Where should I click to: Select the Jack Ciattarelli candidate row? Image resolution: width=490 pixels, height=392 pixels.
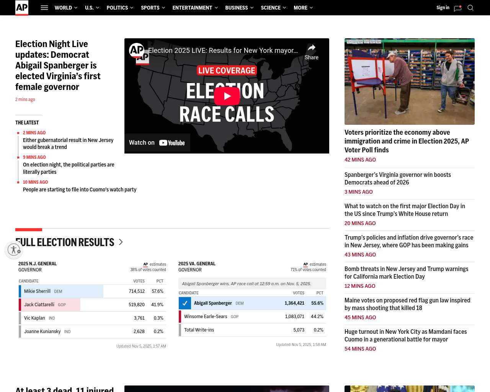(92, 305)
